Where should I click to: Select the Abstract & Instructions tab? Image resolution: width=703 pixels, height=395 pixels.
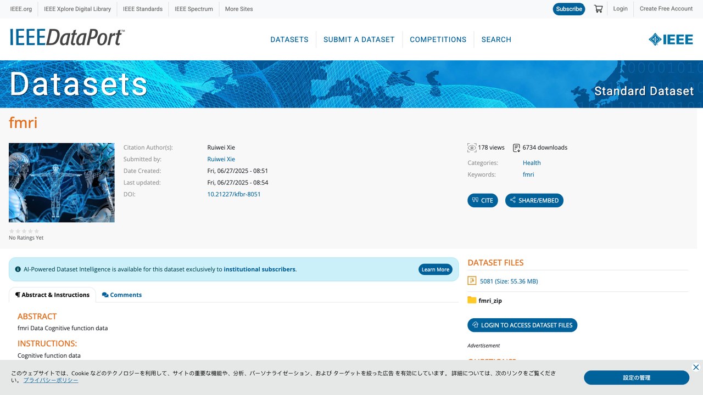coord(52,295)
